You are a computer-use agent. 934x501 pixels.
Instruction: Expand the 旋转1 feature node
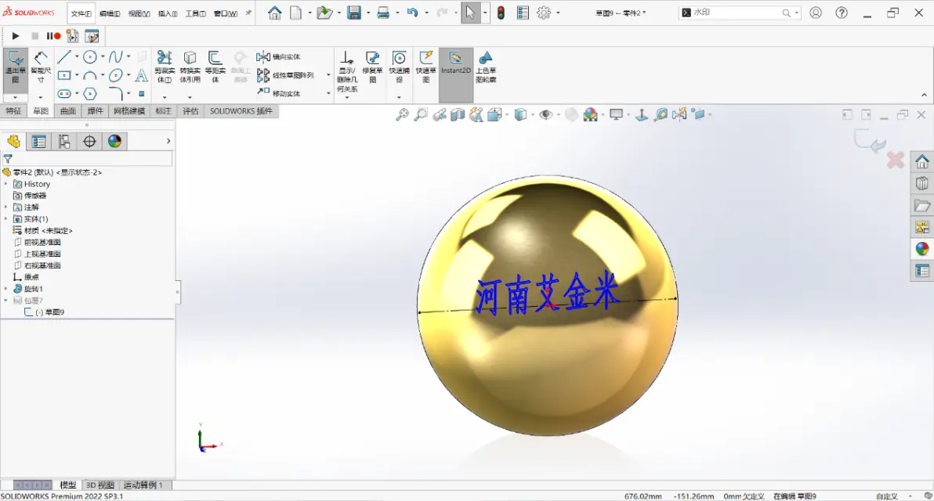[6, 289]
